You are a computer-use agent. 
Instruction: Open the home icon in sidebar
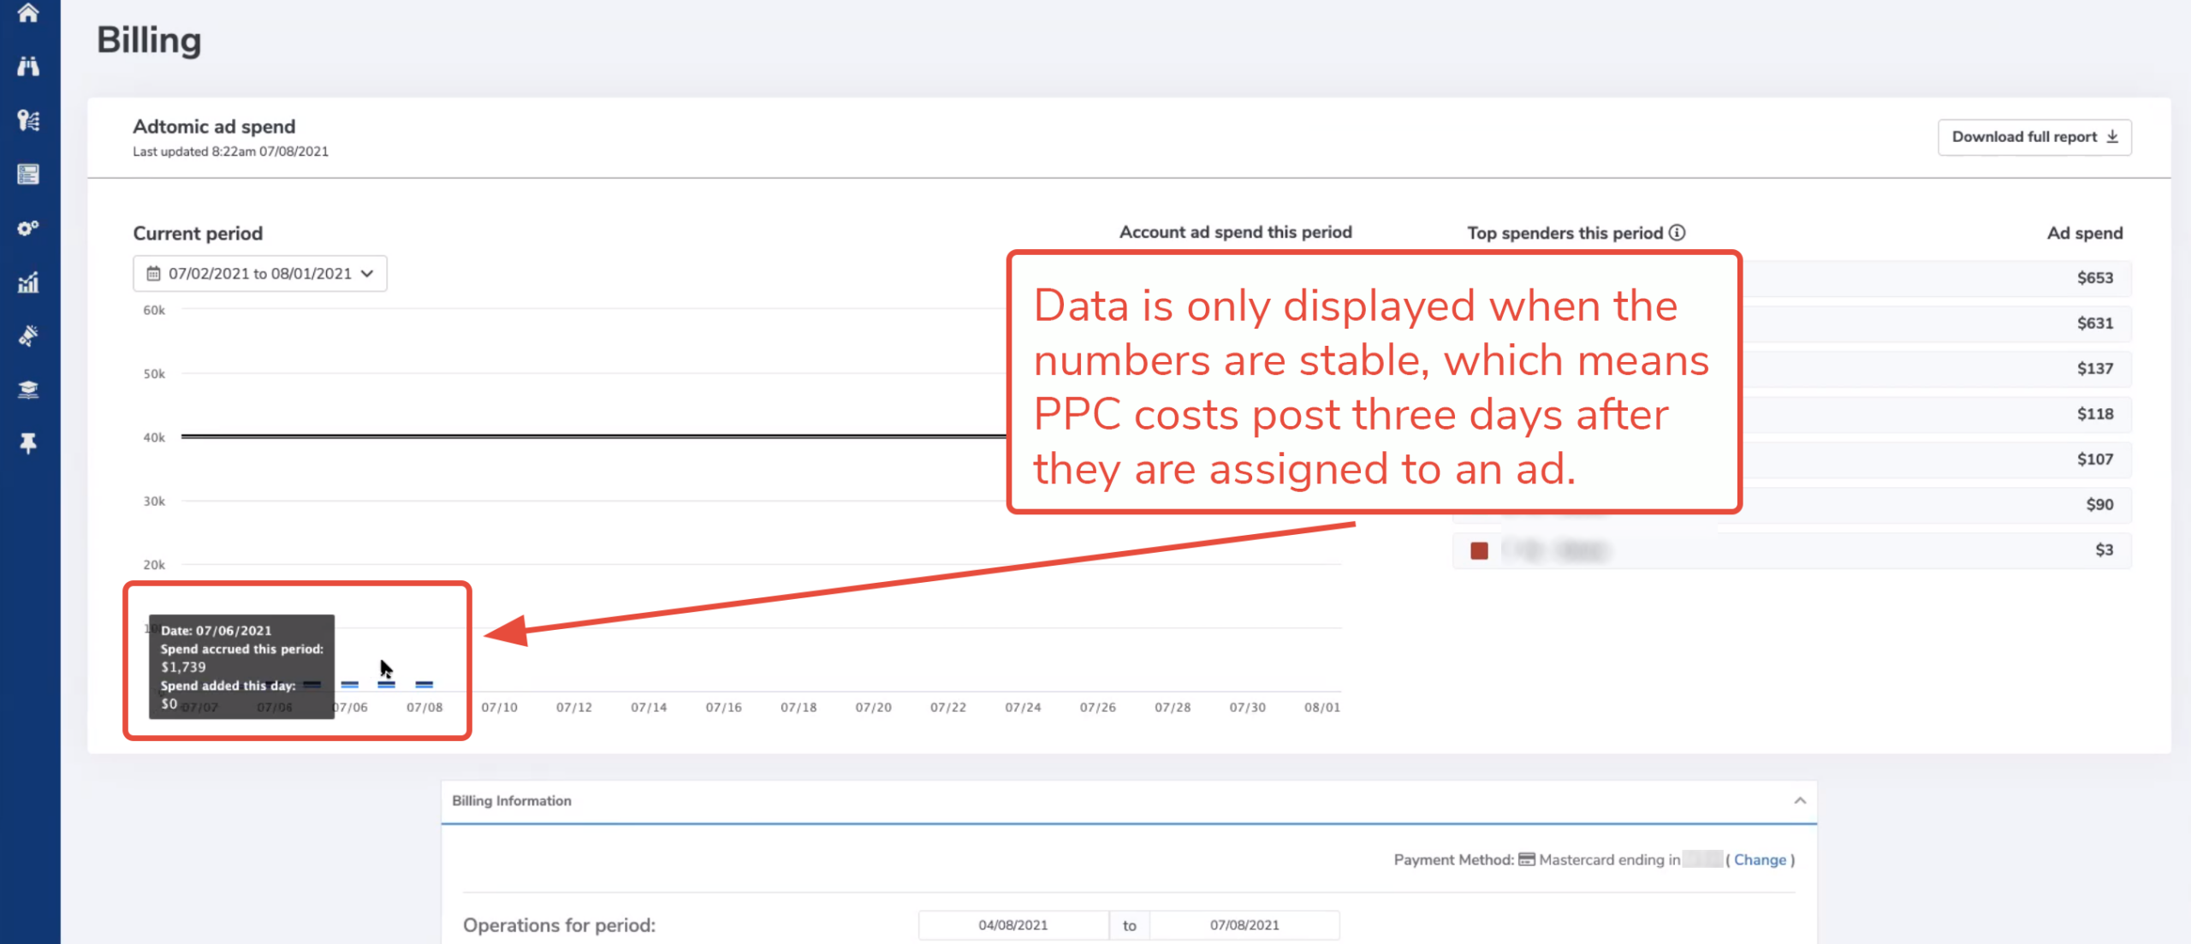28,13
